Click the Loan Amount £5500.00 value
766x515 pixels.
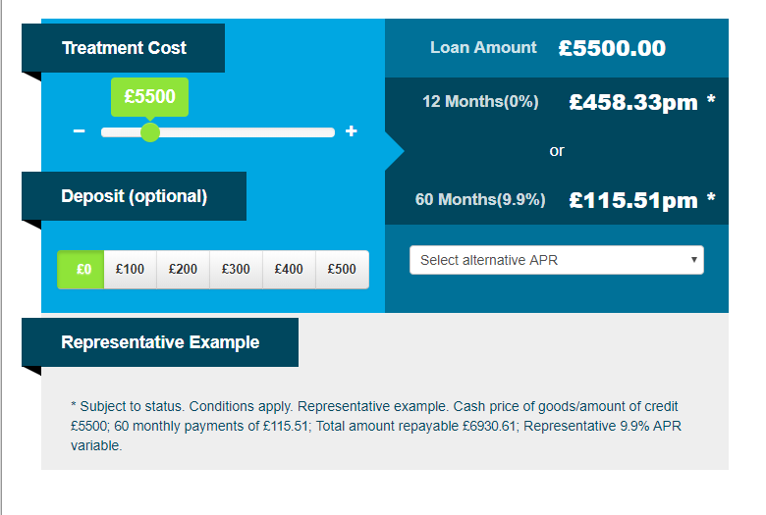pos(612,48)
